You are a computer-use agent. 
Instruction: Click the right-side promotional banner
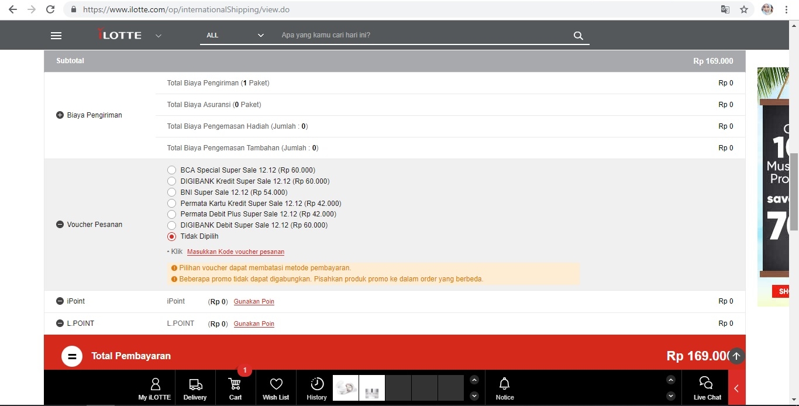click(x=773, y=187)
